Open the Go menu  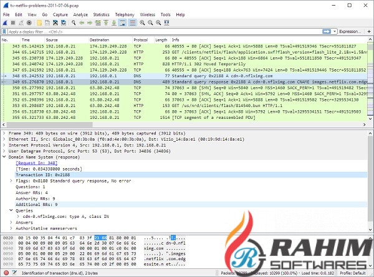click(45, 15)
